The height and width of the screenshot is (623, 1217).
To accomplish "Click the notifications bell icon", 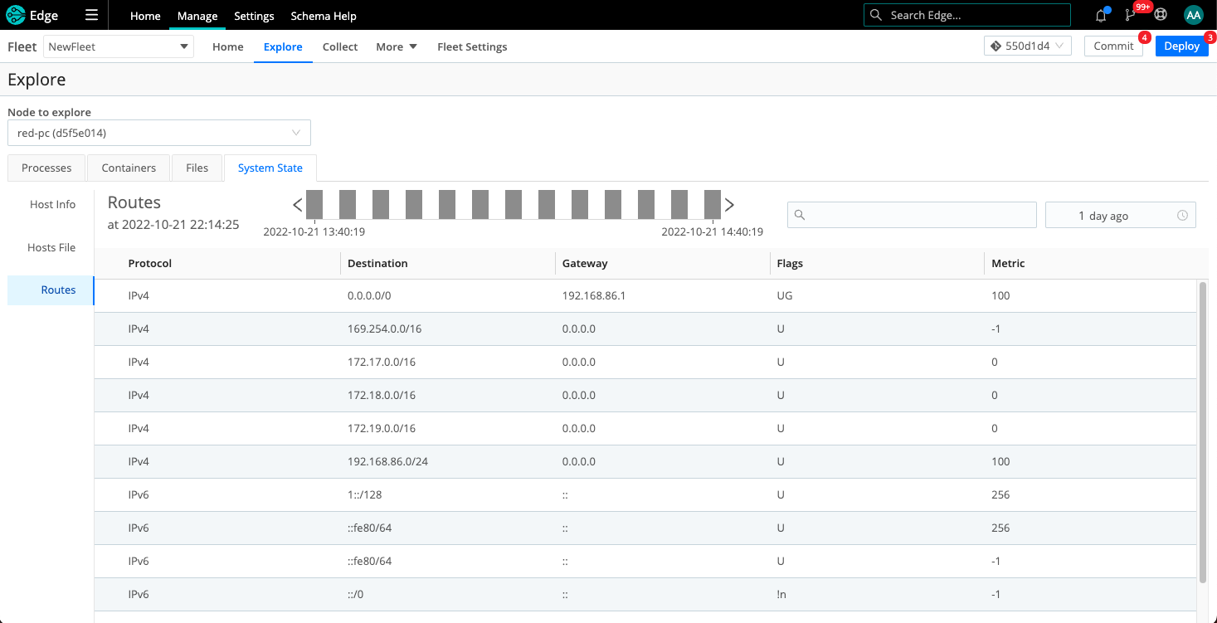I will point(1099,15).
